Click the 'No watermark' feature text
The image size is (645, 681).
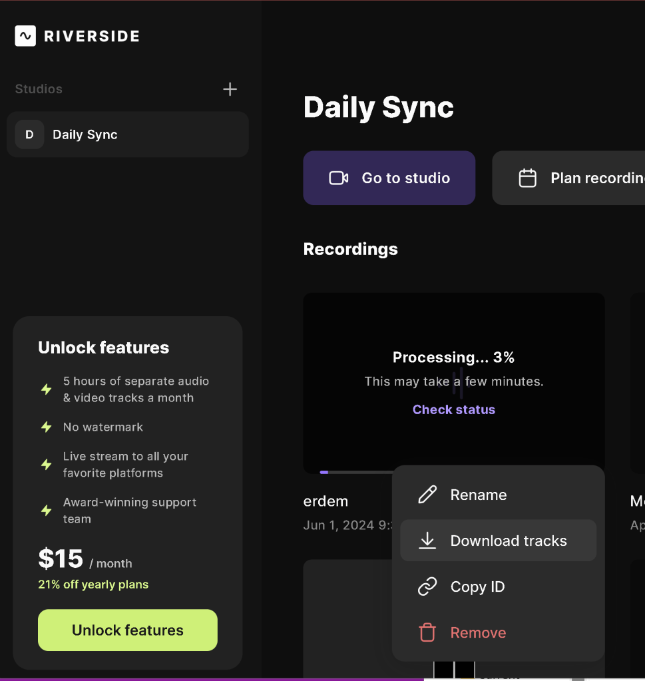point(103,427)
